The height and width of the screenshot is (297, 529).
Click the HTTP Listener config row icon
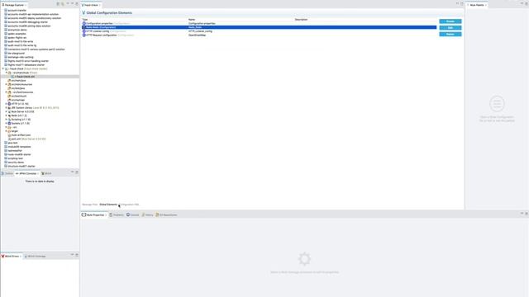(x=84, y=31)
